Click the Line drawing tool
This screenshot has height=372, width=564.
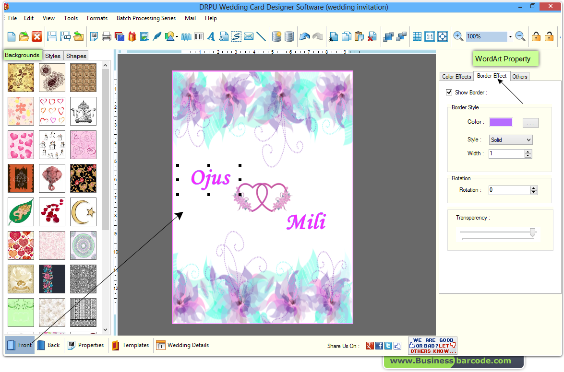[x=262, y=36]
